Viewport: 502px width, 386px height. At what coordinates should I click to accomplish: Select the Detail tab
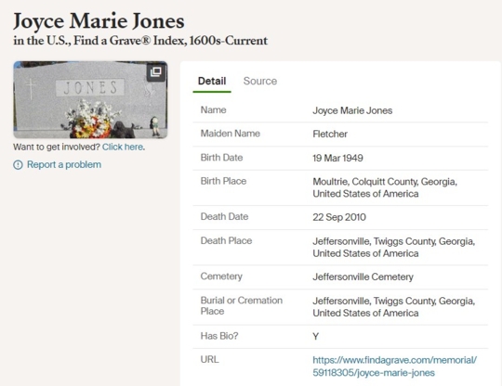point(212,81)
